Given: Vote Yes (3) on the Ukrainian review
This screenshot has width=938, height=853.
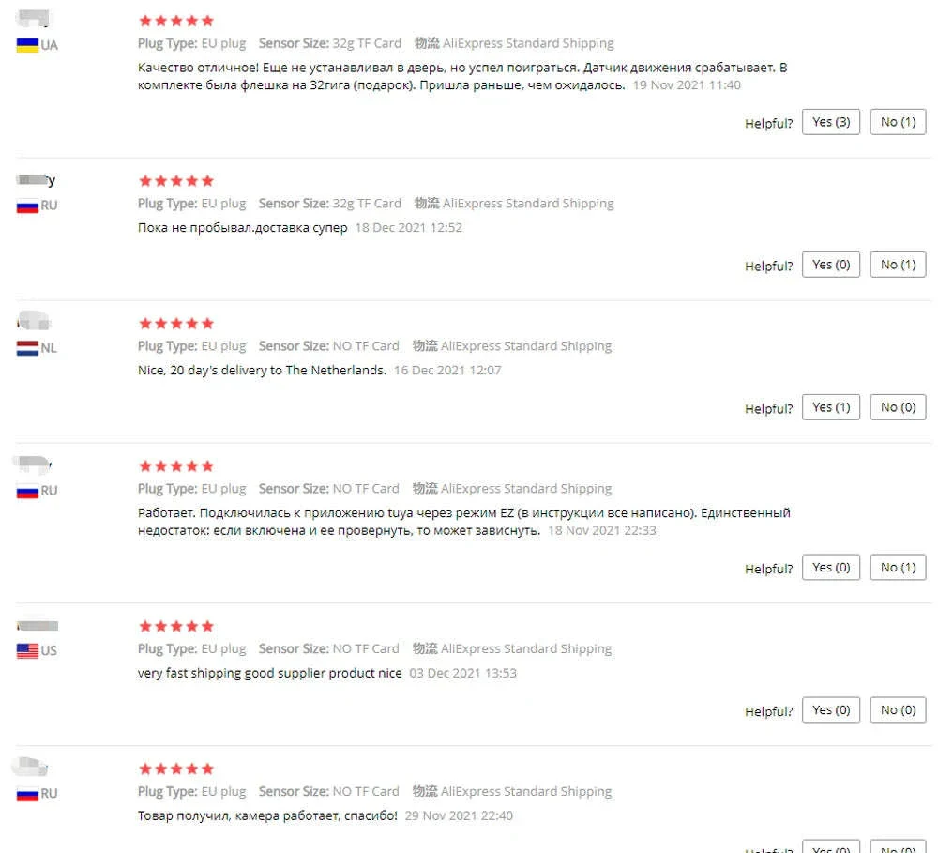Looking at the screenshot, I should [x=831, y=122].
